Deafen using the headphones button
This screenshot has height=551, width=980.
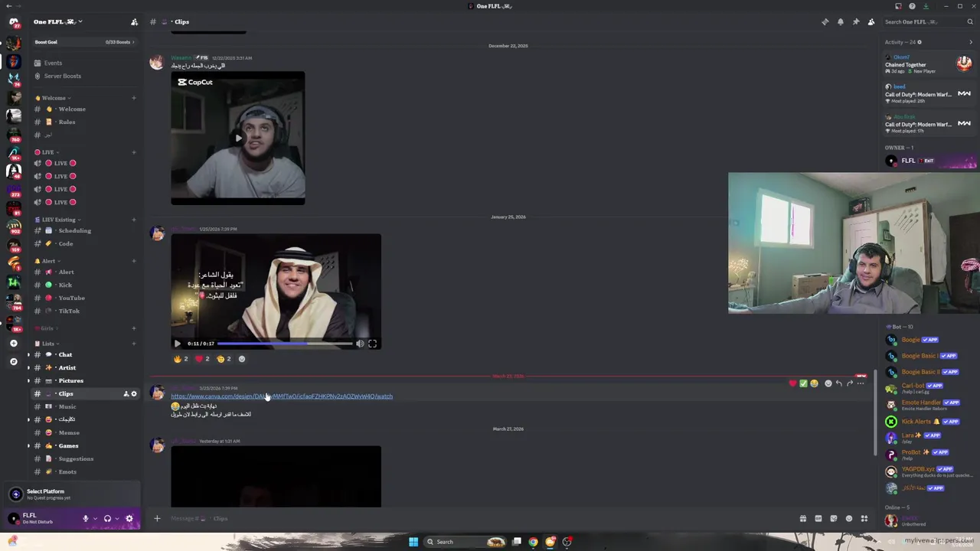[107, 518]
